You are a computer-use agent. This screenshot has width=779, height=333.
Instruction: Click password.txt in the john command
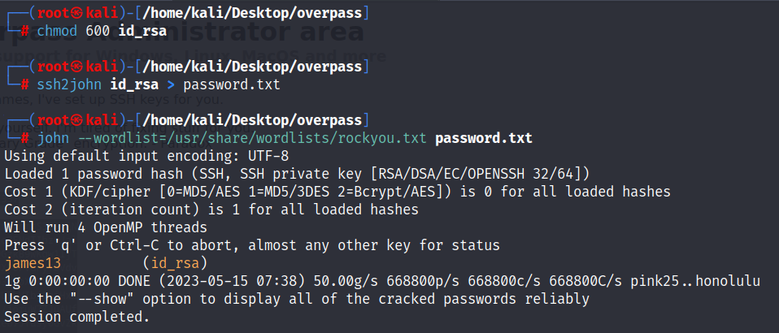point(483,138)
